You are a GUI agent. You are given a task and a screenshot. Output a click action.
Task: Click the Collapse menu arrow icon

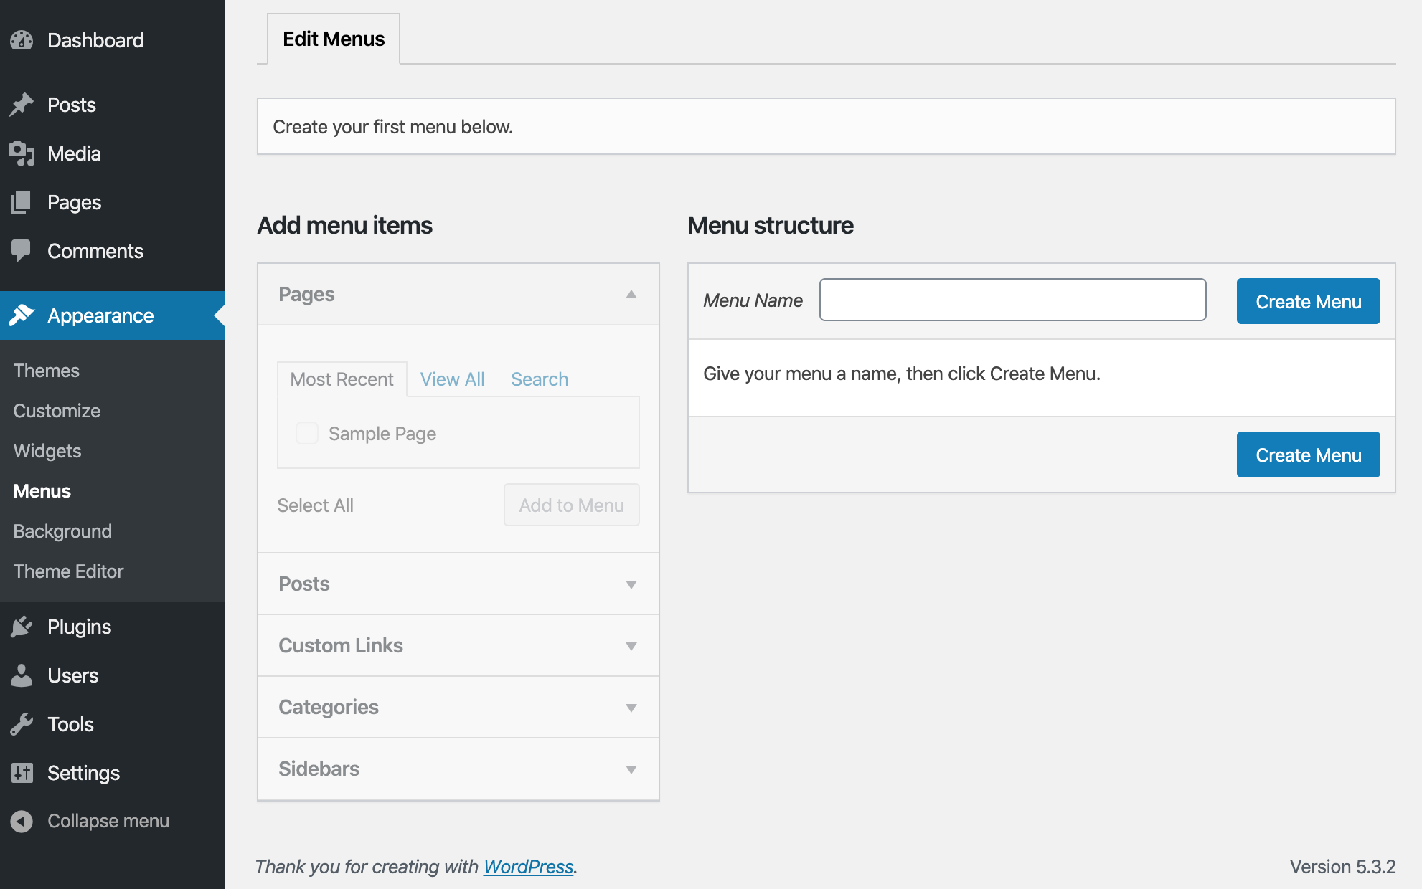pos(22,821)
